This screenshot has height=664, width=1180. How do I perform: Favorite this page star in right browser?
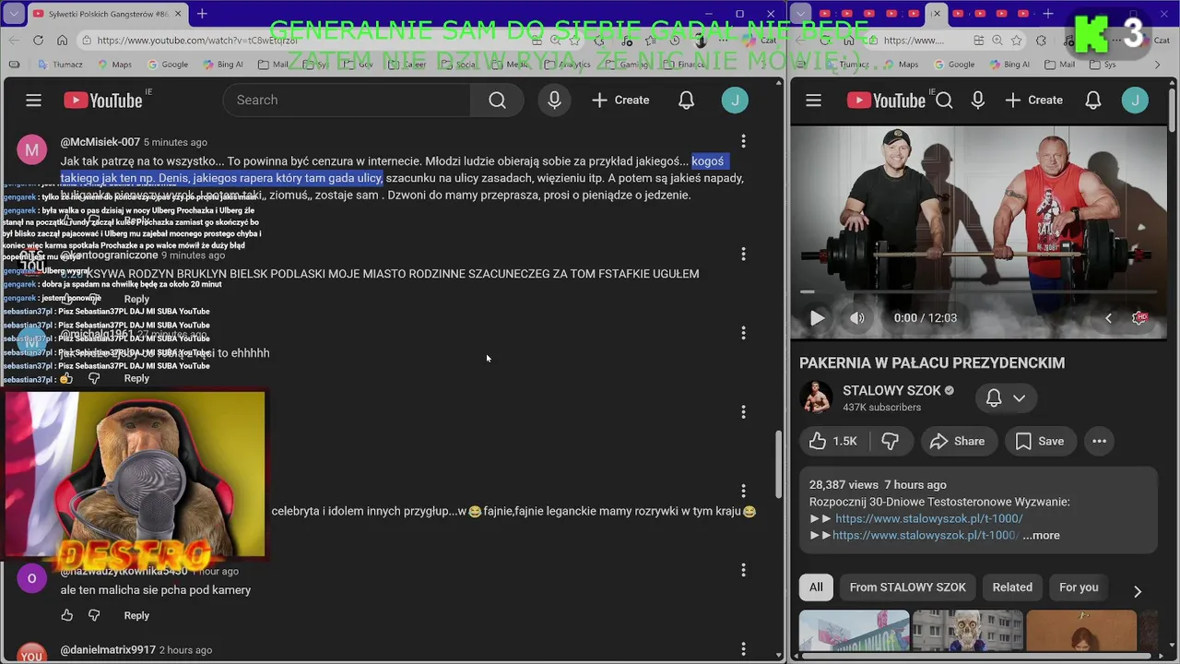(1017, 41)
